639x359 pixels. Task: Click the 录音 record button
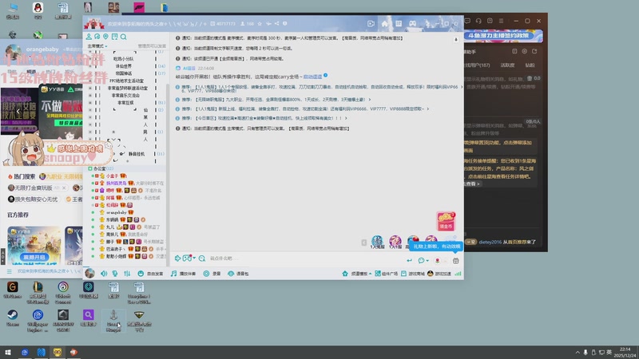click(212, 274)
